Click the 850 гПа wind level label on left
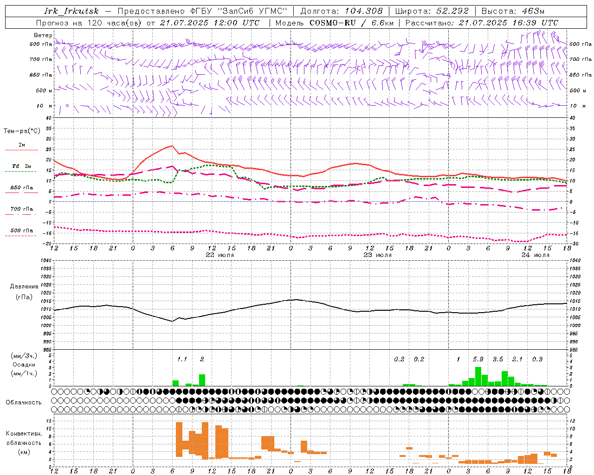Image resolution: width=594 pixels, height=475 pixels. 41,75
